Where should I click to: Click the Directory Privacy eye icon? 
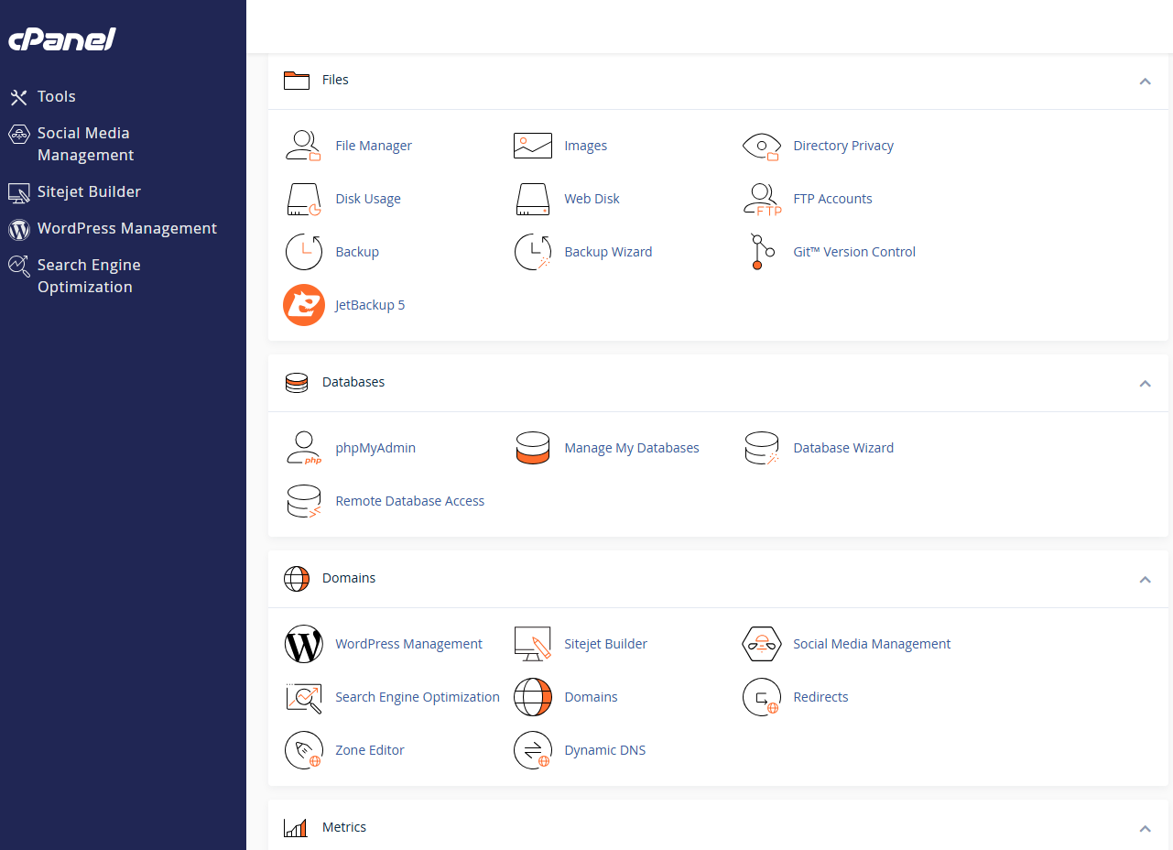coord(761,146)
